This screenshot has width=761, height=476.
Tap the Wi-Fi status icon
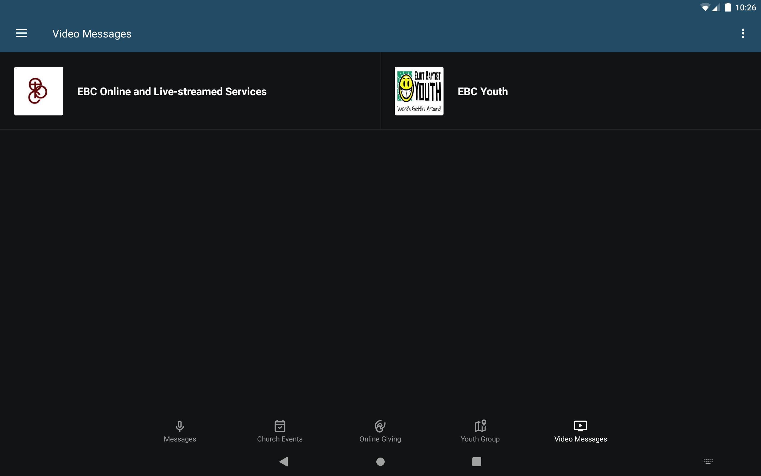pyautogui.click(x=705, y=7)
